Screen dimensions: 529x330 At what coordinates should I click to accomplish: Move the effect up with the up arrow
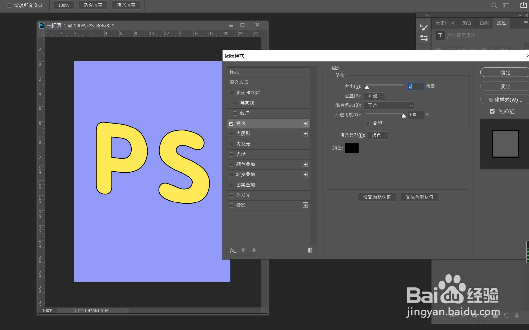click(x=243, y=250)
